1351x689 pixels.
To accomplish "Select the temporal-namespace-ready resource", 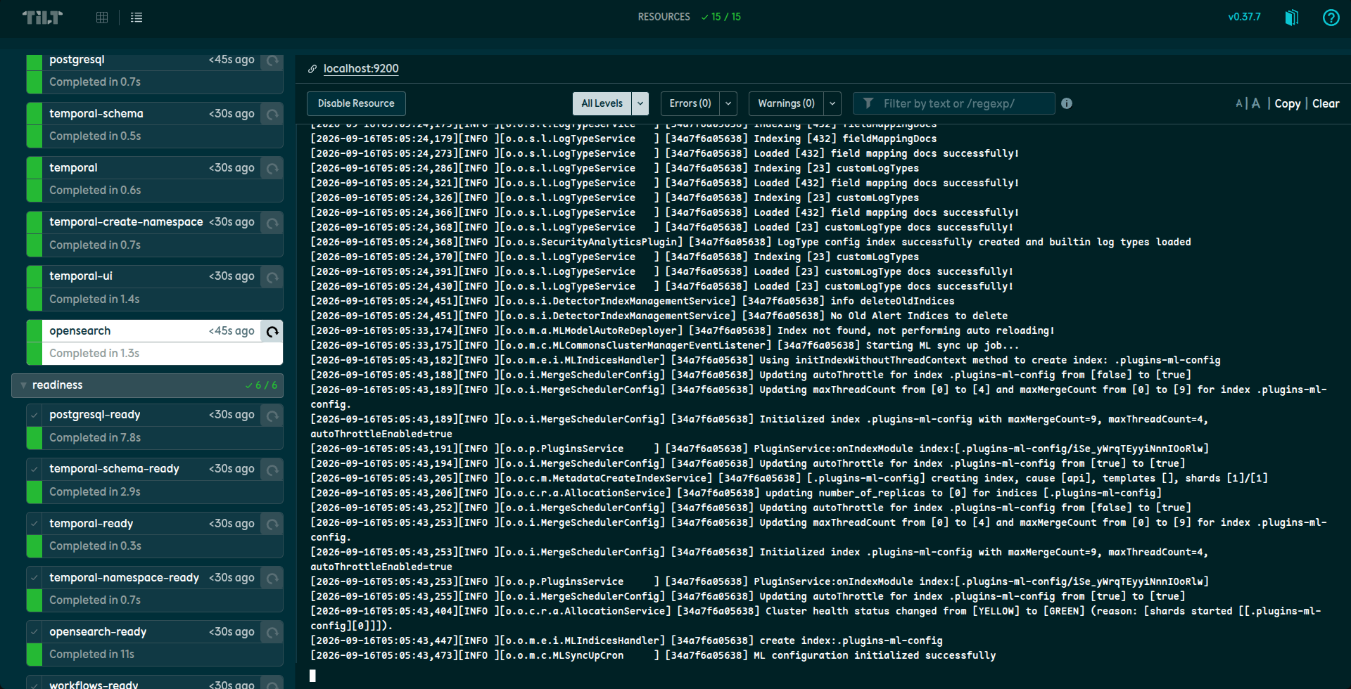I will coord(155,588).
